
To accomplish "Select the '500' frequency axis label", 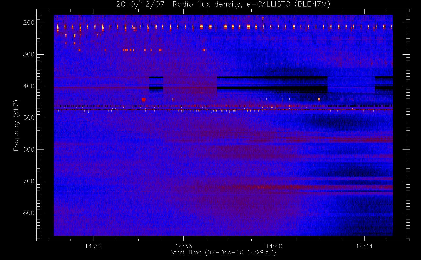I will pyautogui.click(x=29, y=118).
